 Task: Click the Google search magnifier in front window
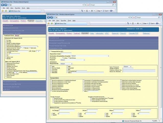(x=159, y=17)
